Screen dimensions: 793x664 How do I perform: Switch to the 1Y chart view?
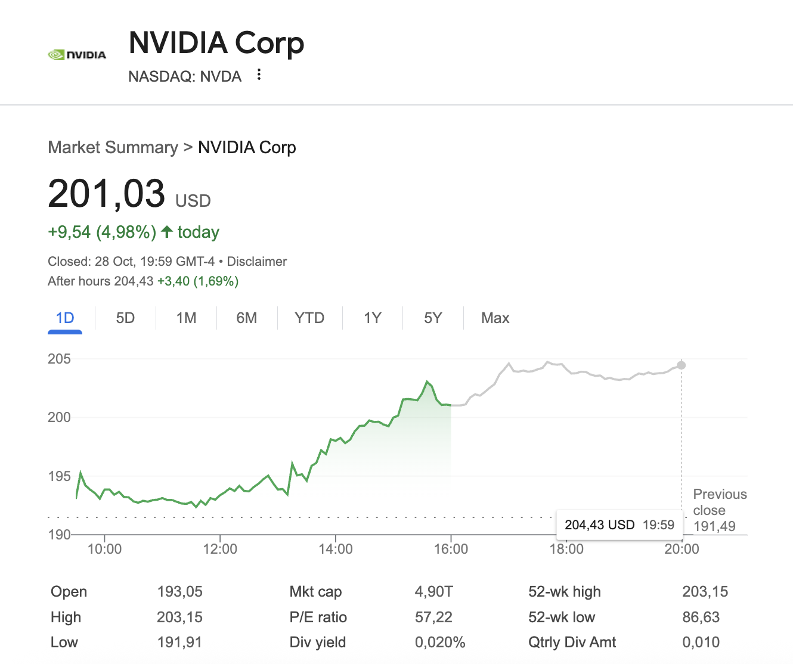372,318
